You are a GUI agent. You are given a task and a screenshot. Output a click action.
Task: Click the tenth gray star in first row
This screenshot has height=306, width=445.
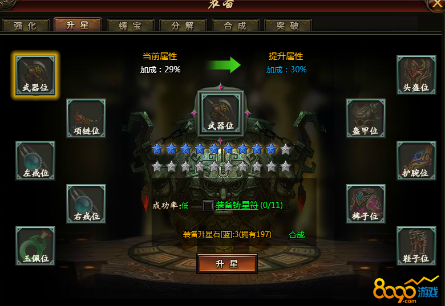click(x=285, y=149)
